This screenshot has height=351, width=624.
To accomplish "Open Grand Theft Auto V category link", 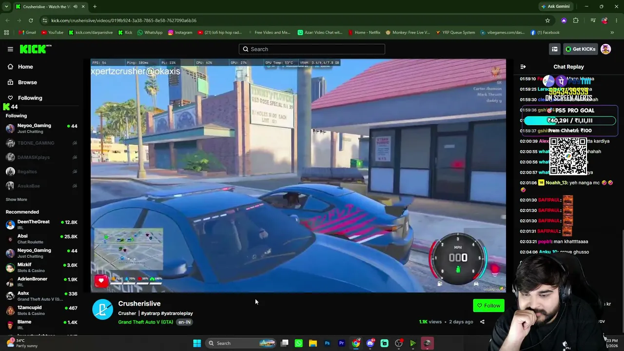I will tap(145, 322).
